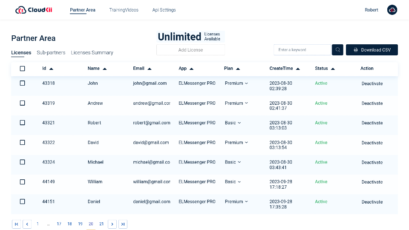Deactivate William's license
The image size is (409, 230).
[372, 182]
